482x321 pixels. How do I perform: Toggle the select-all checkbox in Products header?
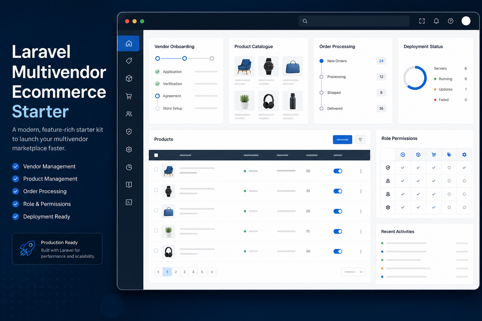click(156, 155)
